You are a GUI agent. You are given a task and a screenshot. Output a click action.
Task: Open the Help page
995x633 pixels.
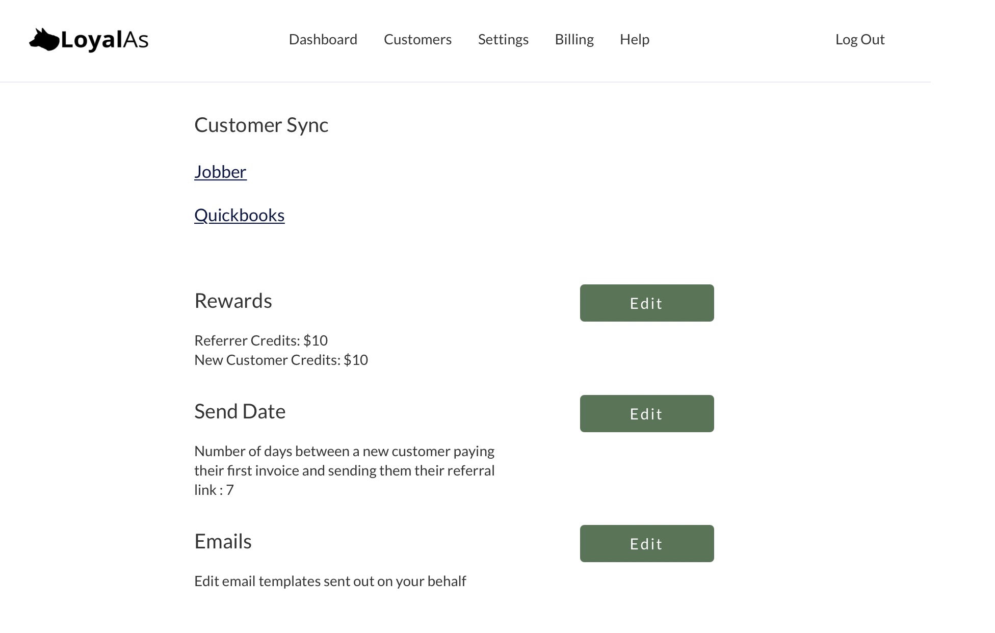(x=634, y=40)
